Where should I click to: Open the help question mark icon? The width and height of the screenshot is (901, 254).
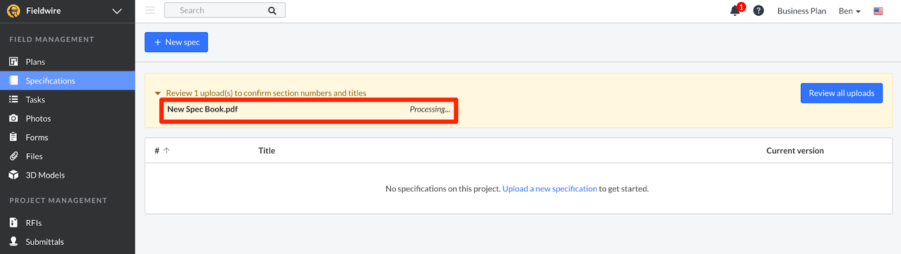click(x=759, y=11)
